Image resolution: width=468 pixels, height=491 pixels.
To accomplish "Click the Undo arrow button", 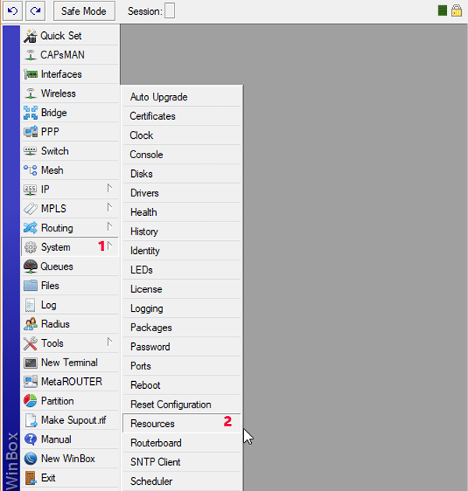I will tap(12, 11).
